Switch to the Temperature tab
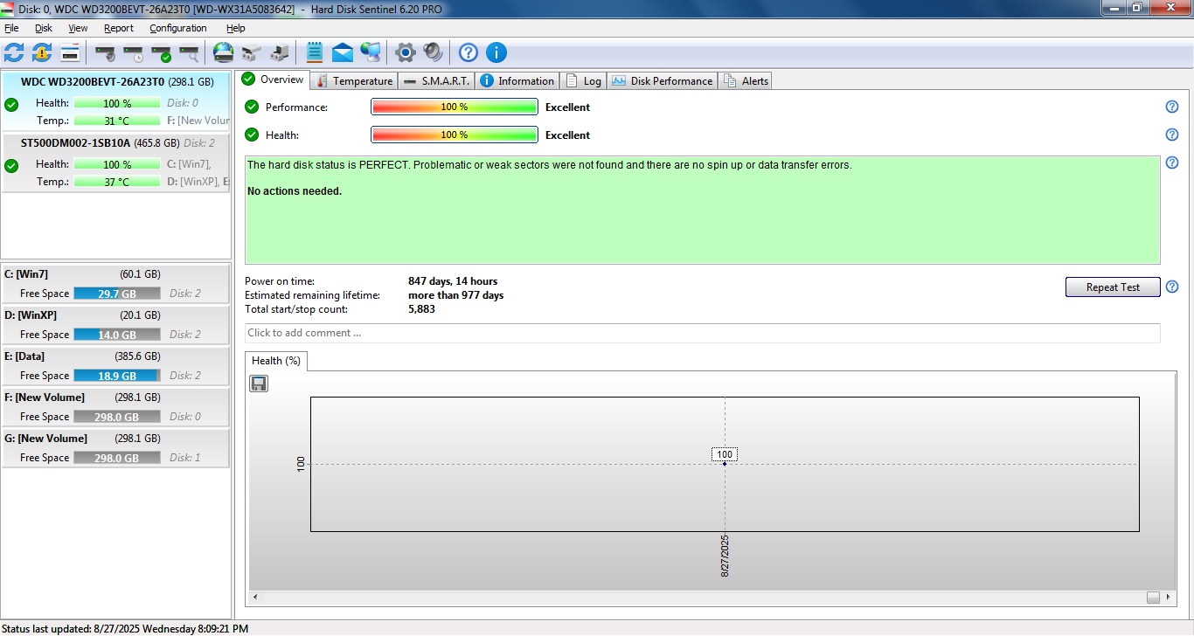This screenshot has height=636, width=1194. pos(354,81)
